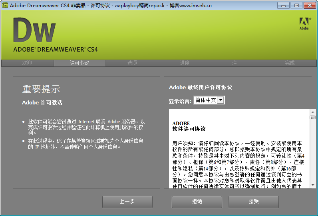318x216 pixels.
Task: Click the ADOBE DREAMWEAVER CS4 product name
Action: pyautogui.click(x=56, y=50)
